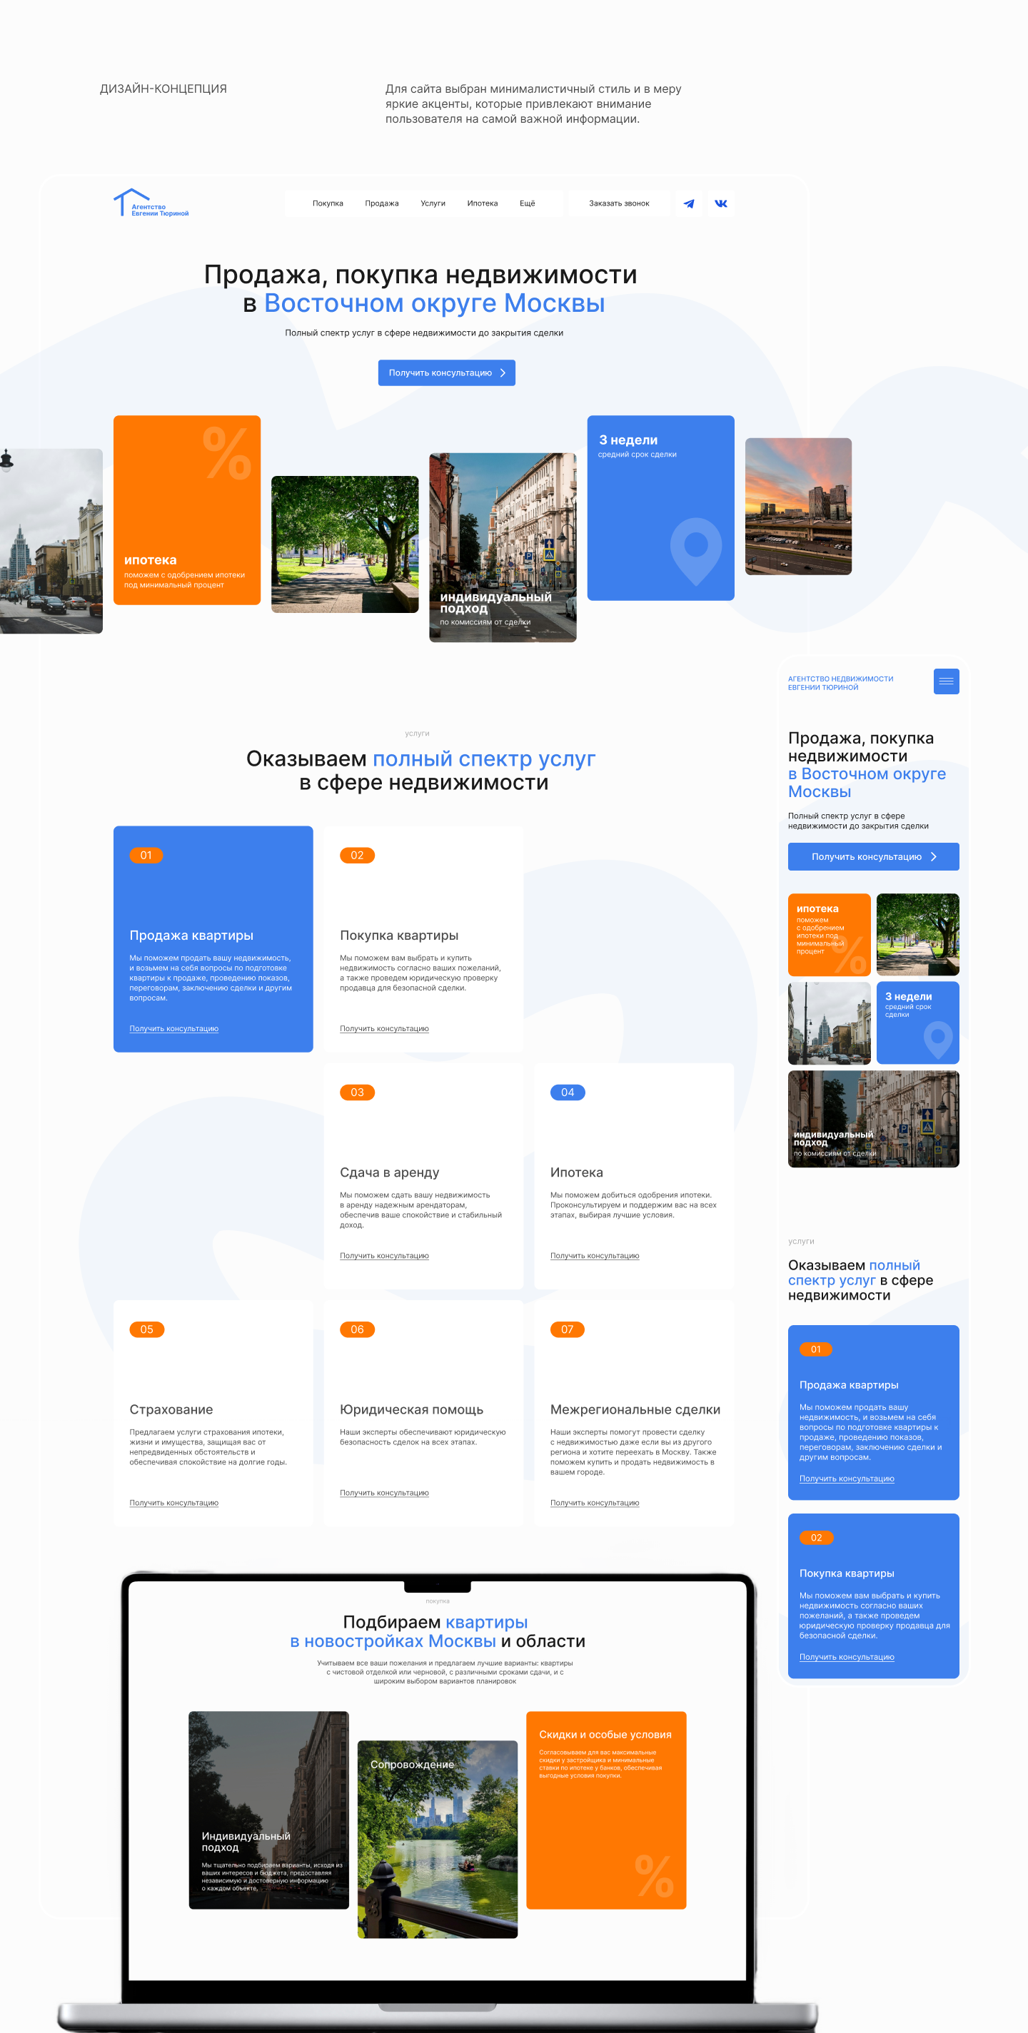This screenshot has width=1028, height=2033.
Task: Go to 'Услуги' in the top navigation
Action: click(433, 203)
